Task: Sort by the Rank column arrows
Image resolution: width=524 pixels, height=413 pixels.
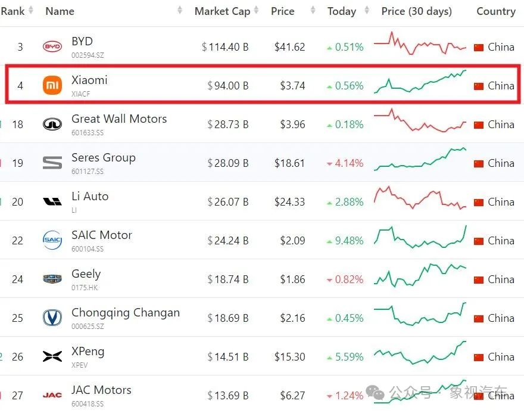Action: [x=31, y=11]
